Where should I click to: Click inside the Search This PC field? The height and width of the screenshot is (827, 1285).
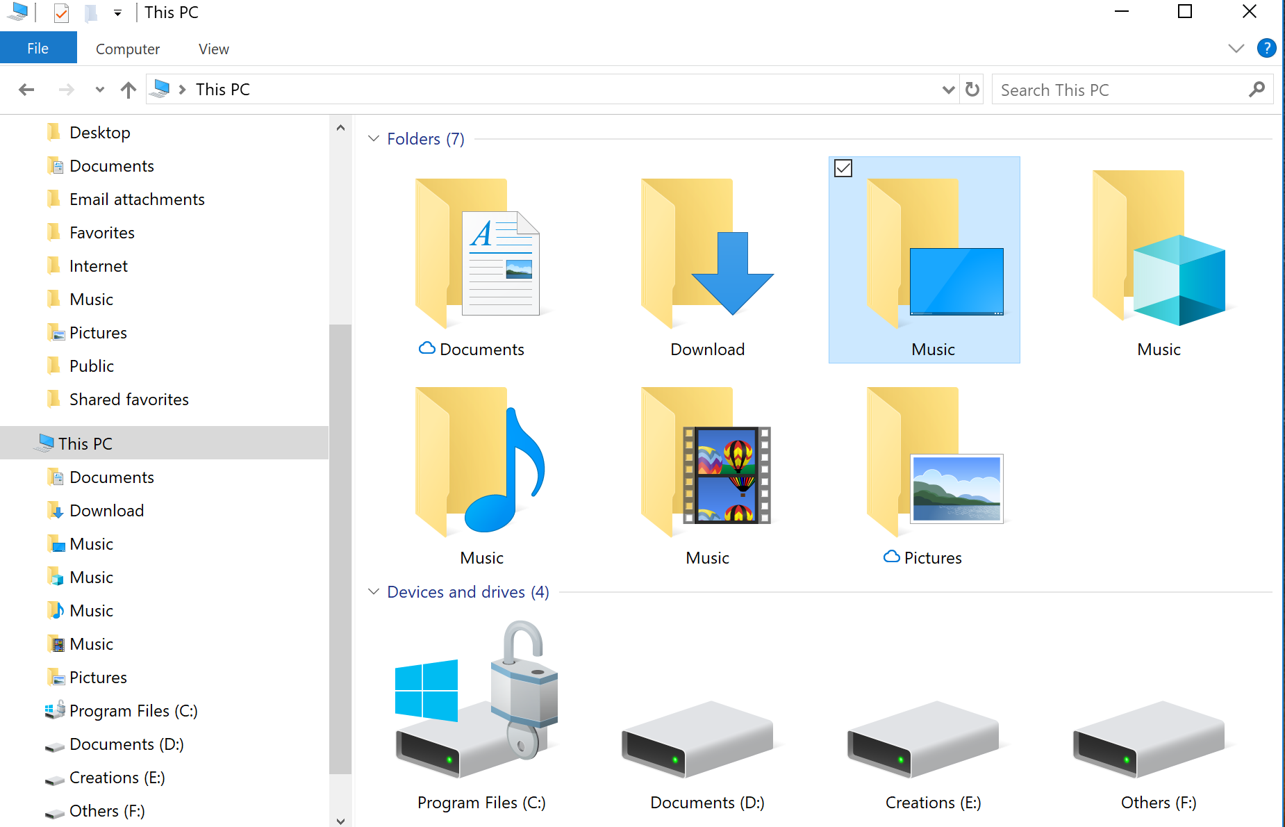1111,89
